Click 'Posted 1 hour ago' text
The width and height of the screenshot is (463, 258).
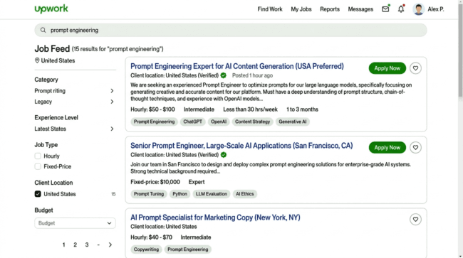252,75
